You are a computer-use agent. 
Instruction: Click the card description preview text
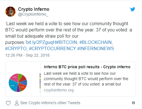(x=86, y=79)
